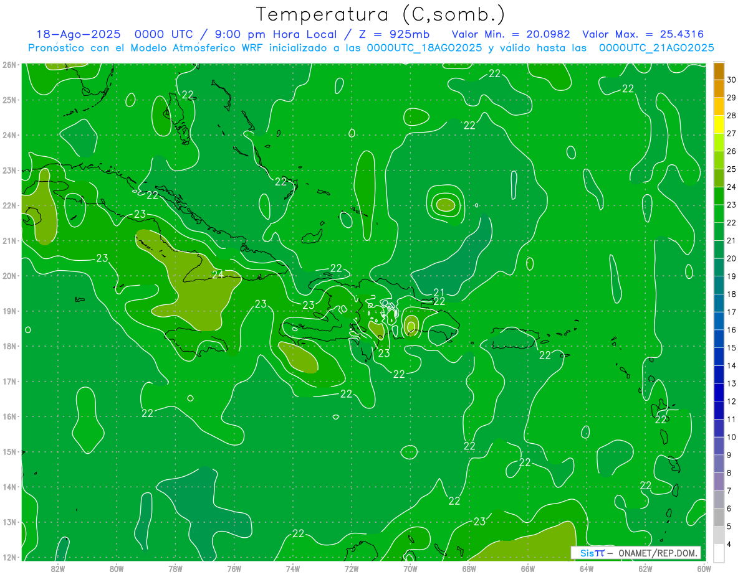Click the contour label '24' over eastern Cuba
Viewport: 748px width, 577px height.
218,274
